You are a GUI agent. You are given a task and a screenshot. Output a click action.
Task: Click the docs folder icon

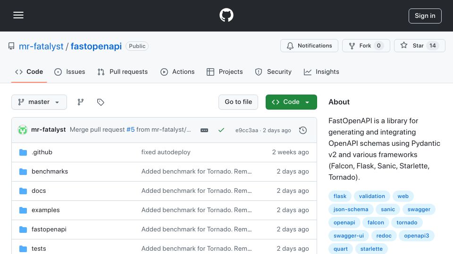23,191
